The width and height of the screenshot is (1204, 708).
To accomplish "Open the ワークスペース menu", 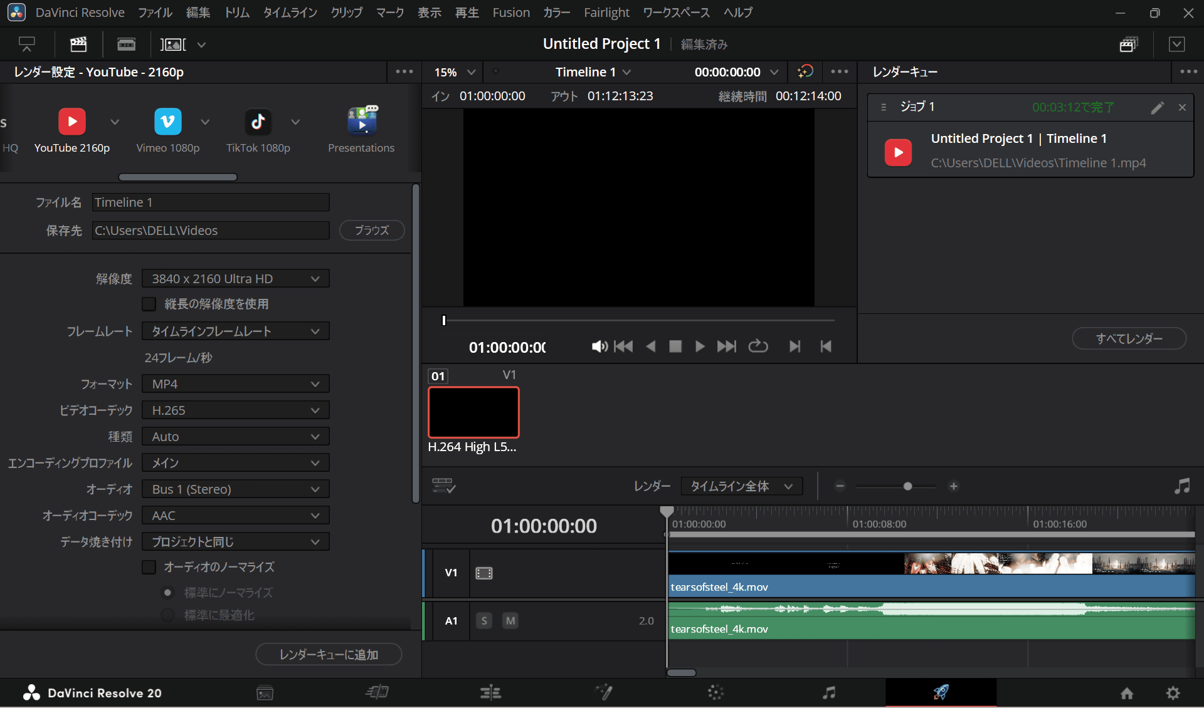I will click(x=676, y=13).
